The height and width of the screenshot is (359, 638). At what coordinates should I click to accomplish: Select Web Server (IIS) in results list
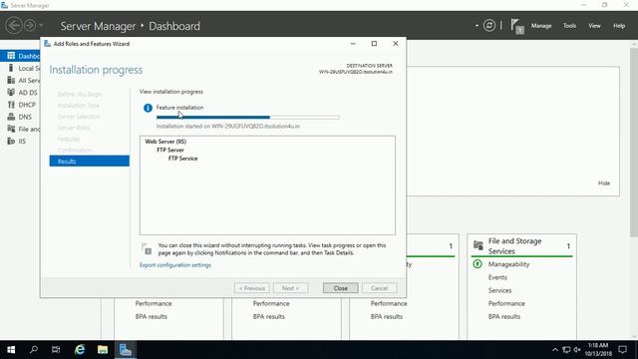pyautogui.click(x=165, y=142)
